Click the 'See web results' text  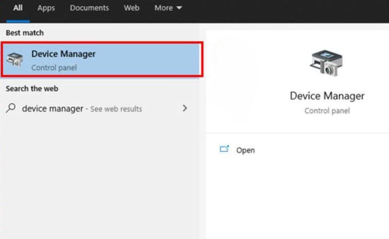pyautogui.click(x=116, y=109)
